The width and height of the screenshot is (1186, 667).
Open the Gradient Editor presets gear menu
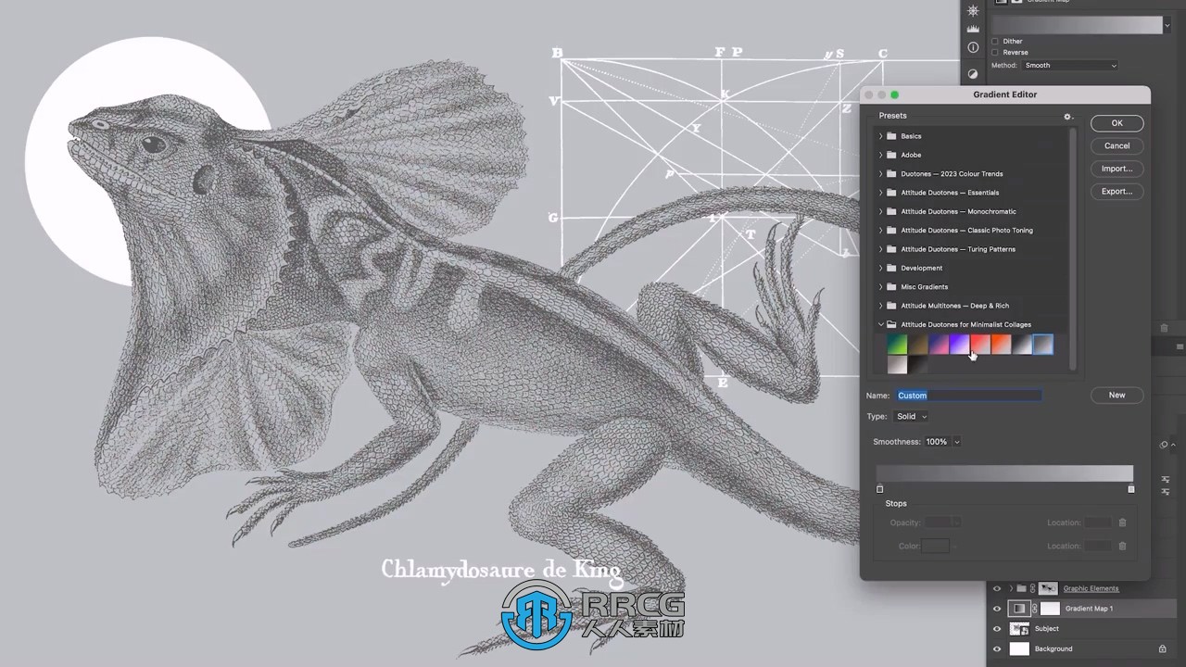click(1067, 117)
